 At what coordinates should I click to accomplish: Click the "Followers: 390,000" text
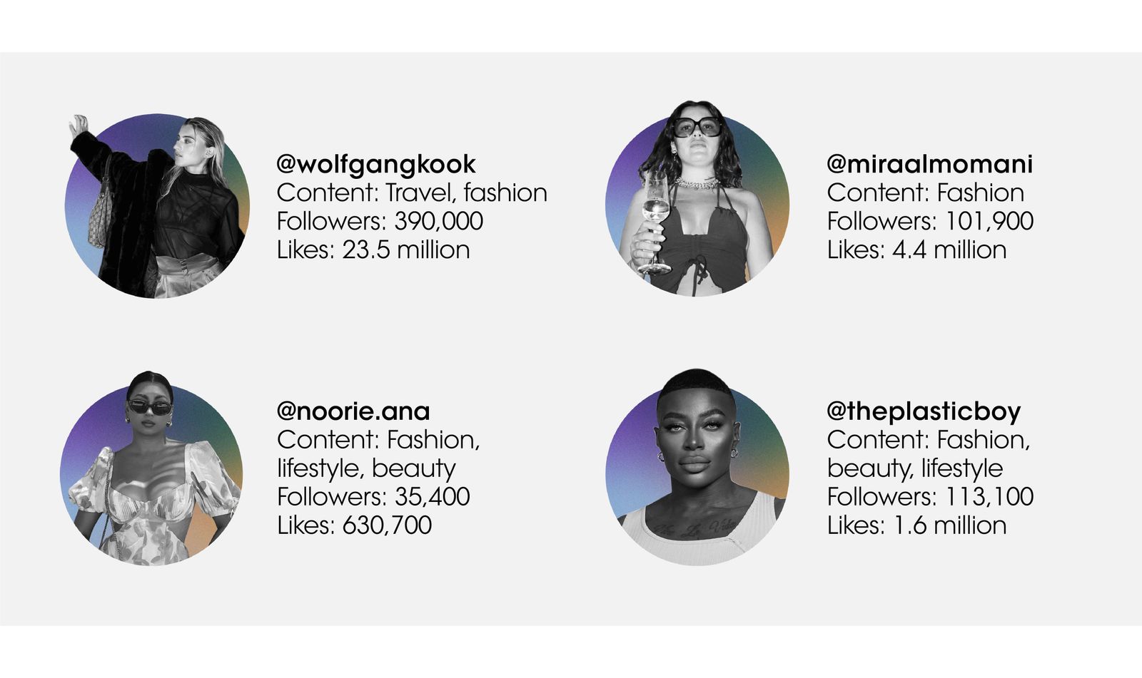pyautogui.click(x=380, y=222)
